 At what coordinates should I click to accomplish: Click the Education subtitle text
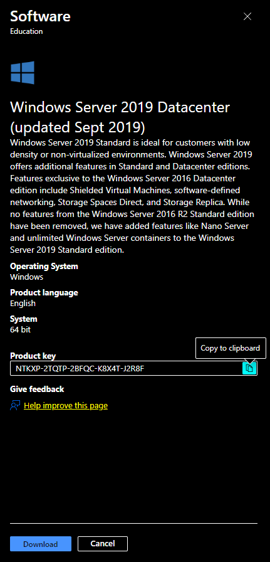[26, 31]
